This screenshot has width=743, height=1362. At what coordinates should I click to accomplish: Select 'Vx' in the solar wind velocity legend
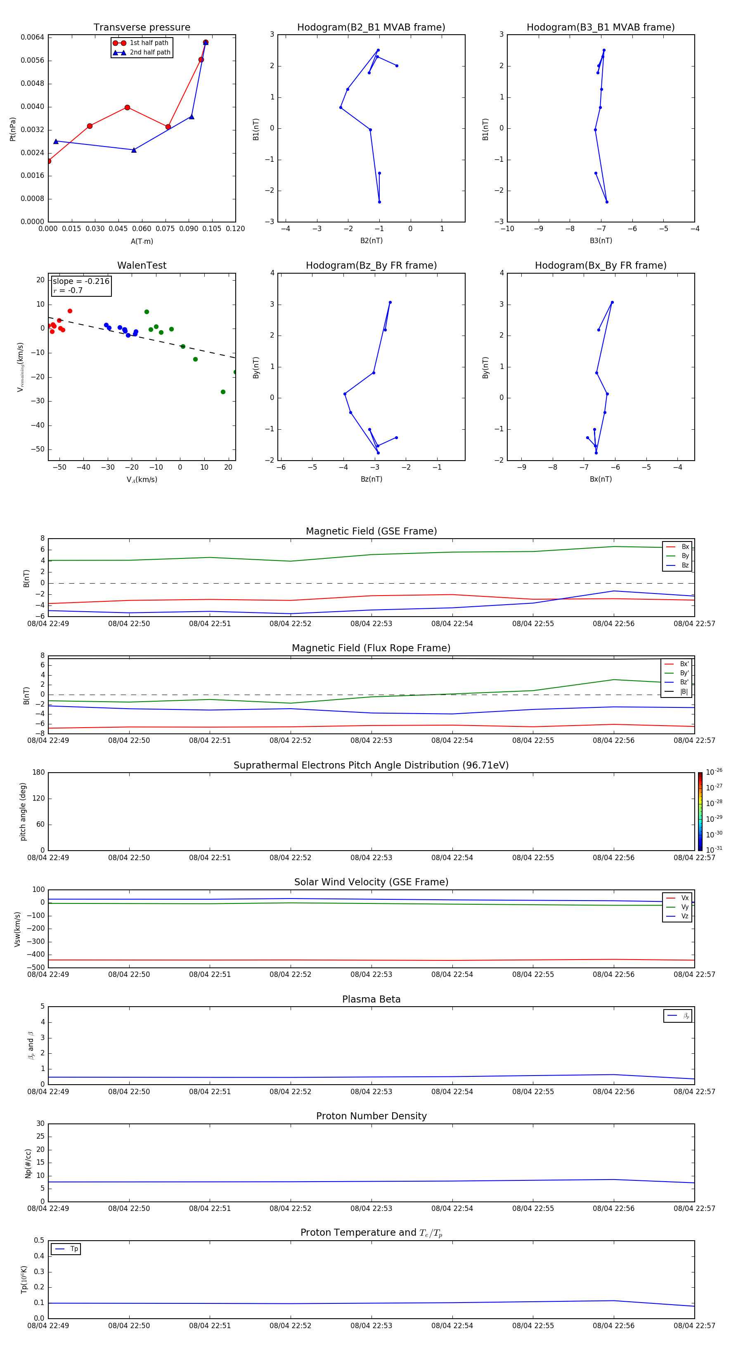677,898
